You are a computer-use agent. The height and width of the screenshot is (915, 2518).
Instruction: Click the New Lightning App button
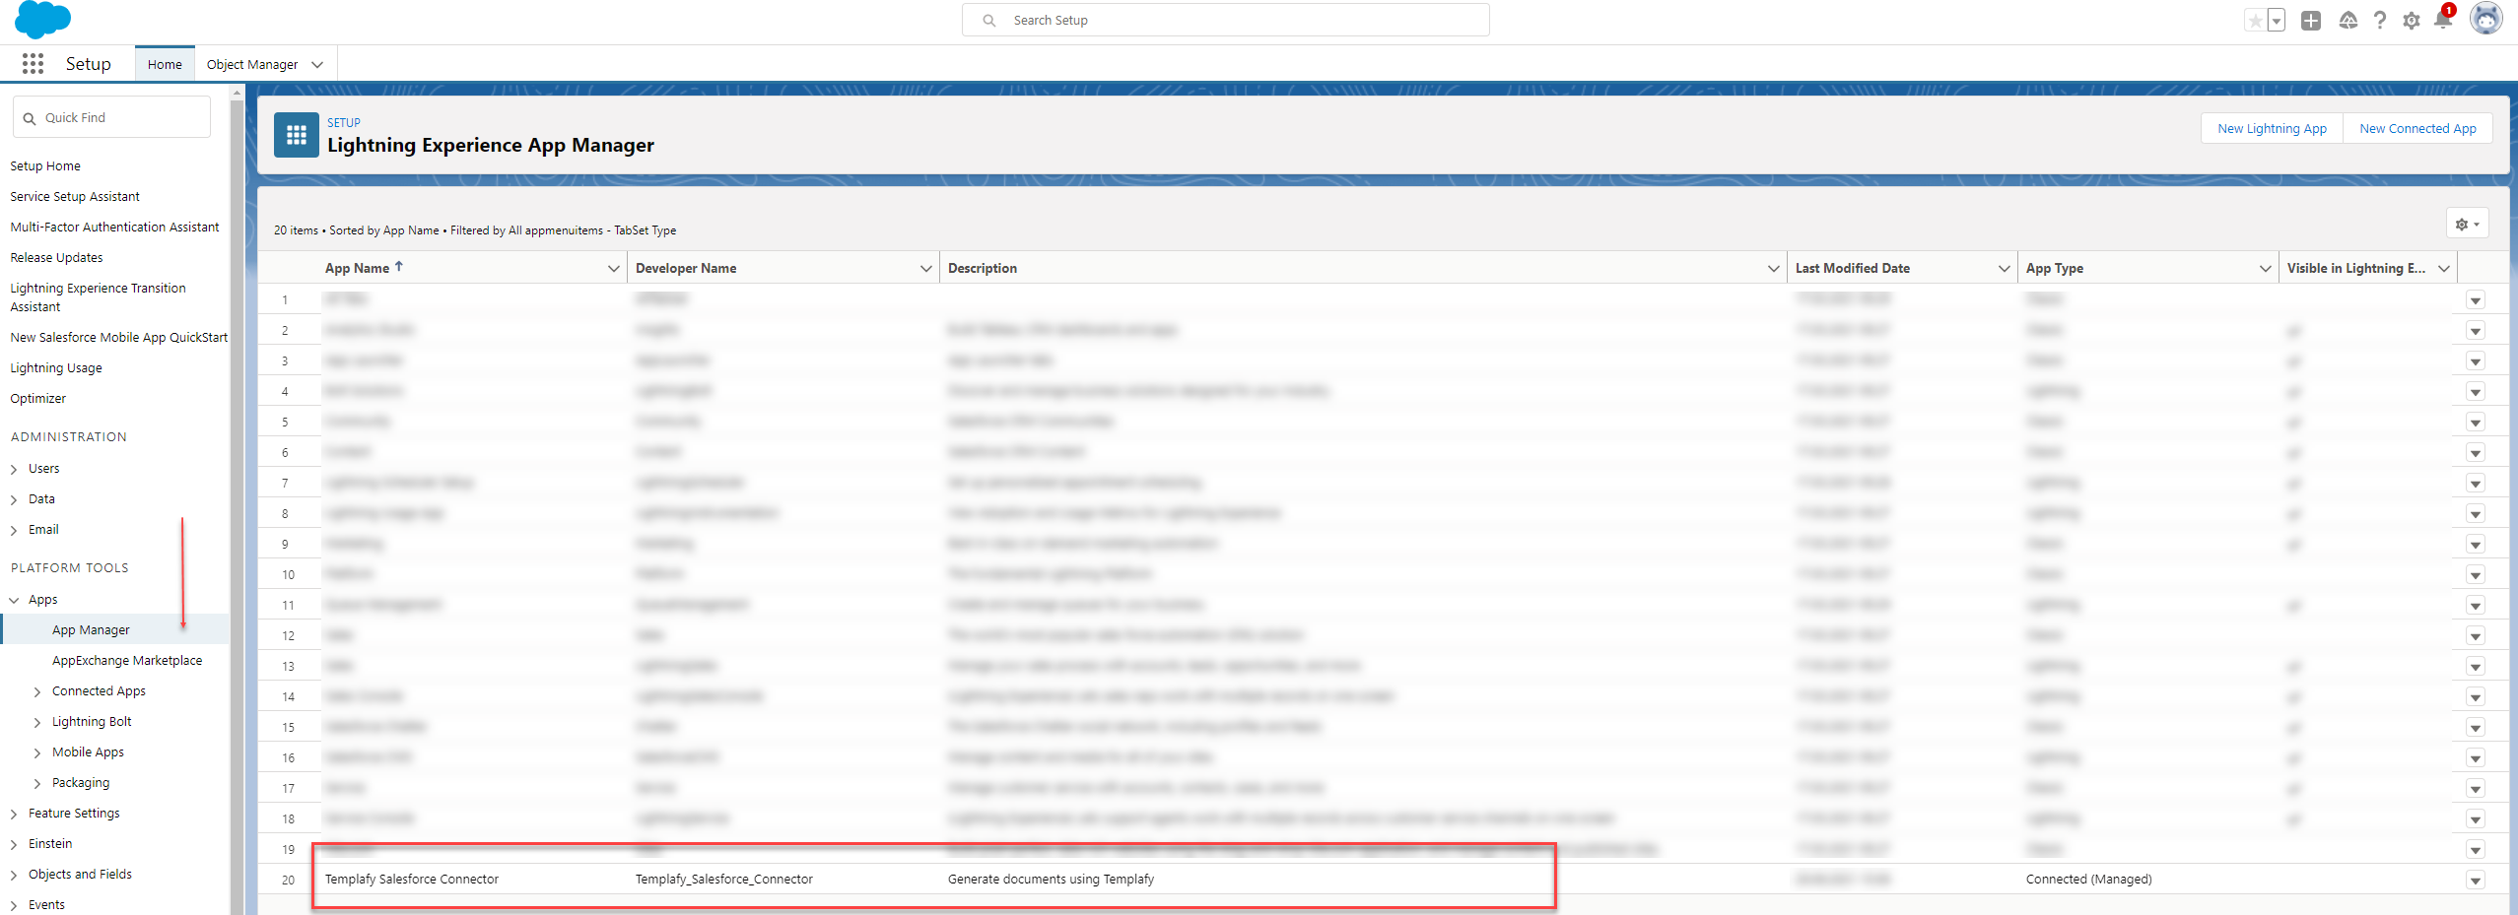[x=2272, y=128]
